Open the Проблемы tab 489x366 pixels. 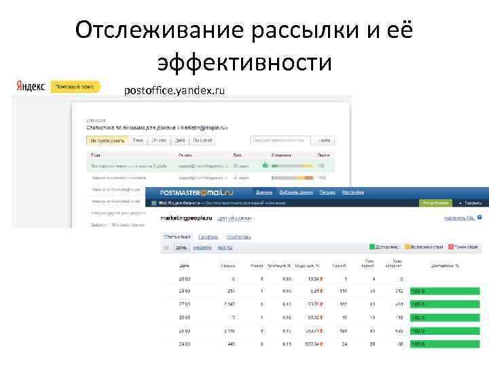click(x=238, y=237)
